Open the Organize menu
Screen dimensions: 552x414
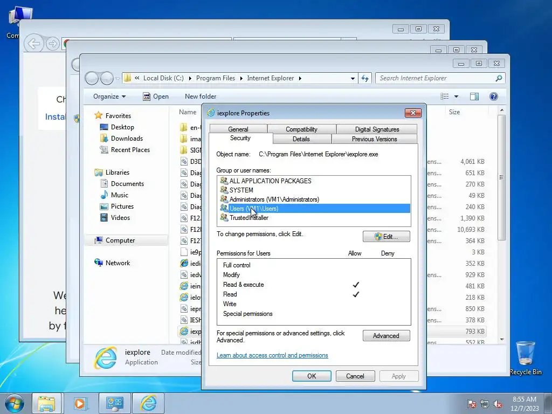click(109, 96)
